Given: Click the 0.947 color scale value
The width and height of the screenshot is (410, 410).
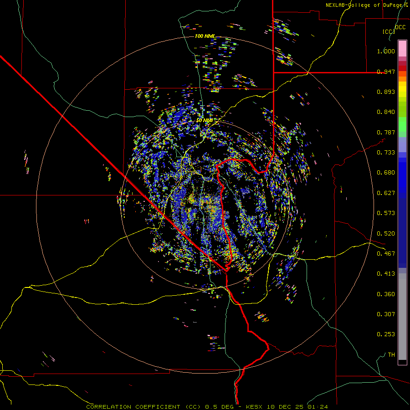Looking at the screenshot, I should [x=386, y=72].
